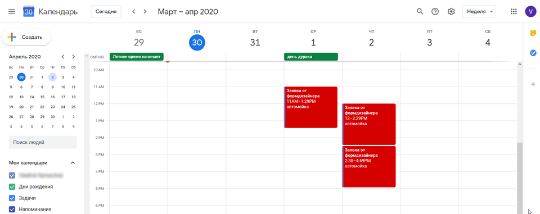The width and height of the screenshot is (540, 214).
Task: Toggle the Напоминания calendar checkbox
Action: [12, 209]
